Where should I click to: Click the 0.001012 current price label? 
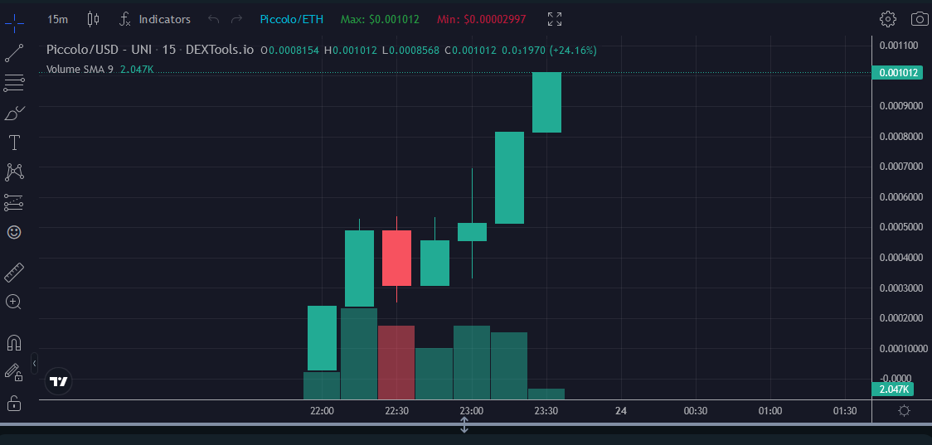(x=897, y=73)
